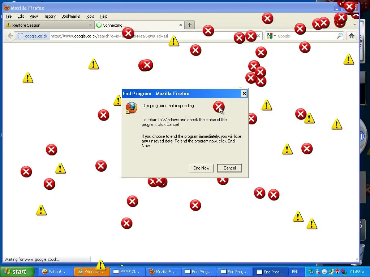Click the paragraph starting "To return to Windows"
Viewport: 370px width, 277px height.
[184, 122]
